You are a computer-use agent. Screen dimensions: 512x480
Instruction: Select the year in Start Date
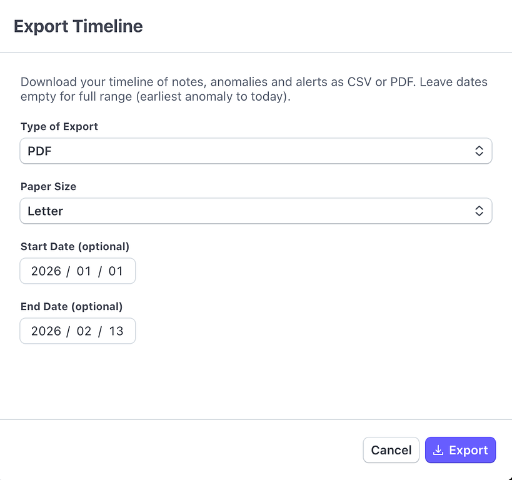click(46, 271)
